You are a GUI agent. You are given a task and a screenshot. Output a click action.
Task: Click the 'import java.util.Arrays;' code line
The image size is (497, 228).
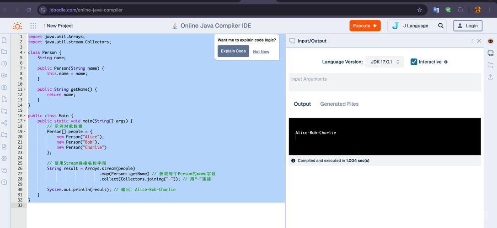pyautogui.click(x=56, y=36)
